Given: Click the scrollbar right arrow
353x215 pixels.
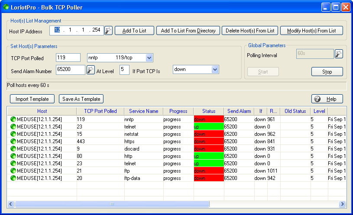Looking at the screenshot, I should click(342, 204).
